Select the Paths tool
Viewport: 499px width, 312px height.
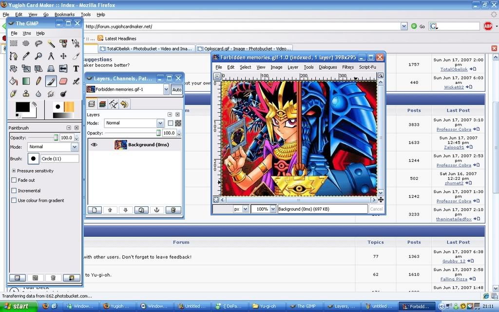point(13,56)
